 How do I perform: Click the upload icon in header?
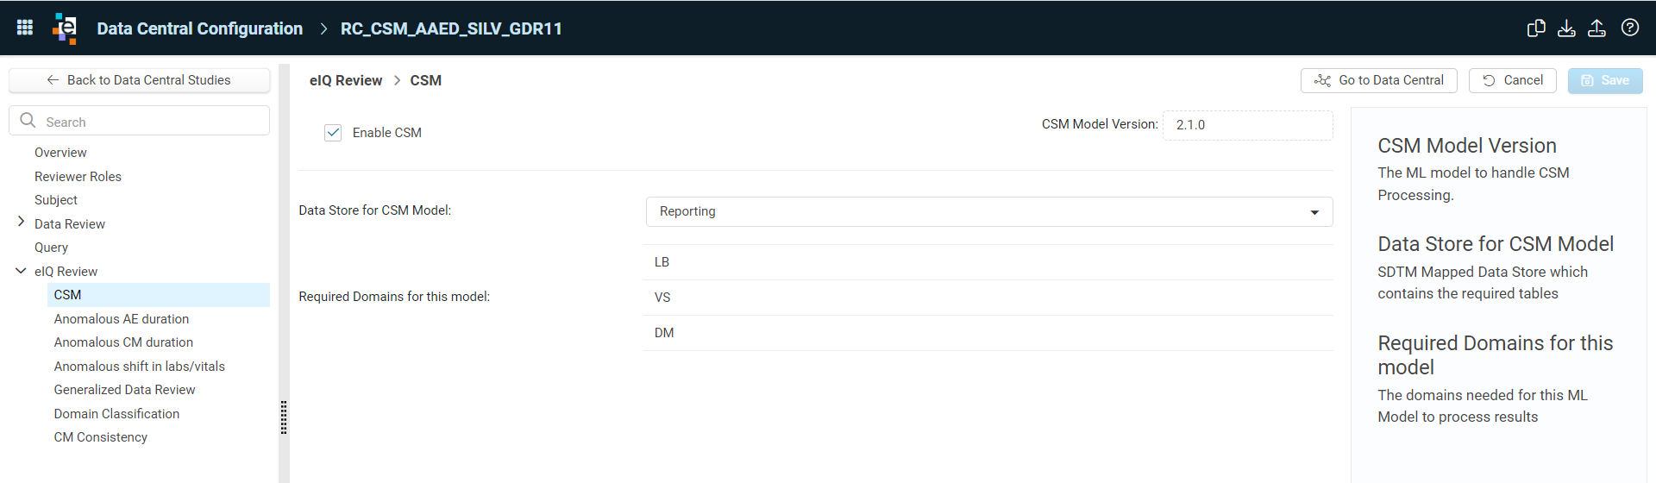(x=1596, y=28)
